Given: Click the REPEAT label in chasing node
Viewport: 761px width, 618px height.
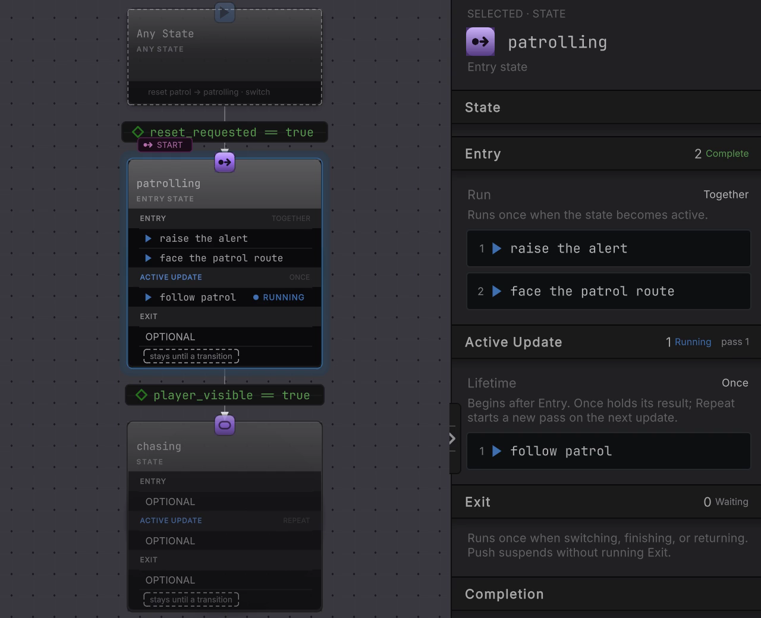Looking at the screenshot, I should pos(296,520).
